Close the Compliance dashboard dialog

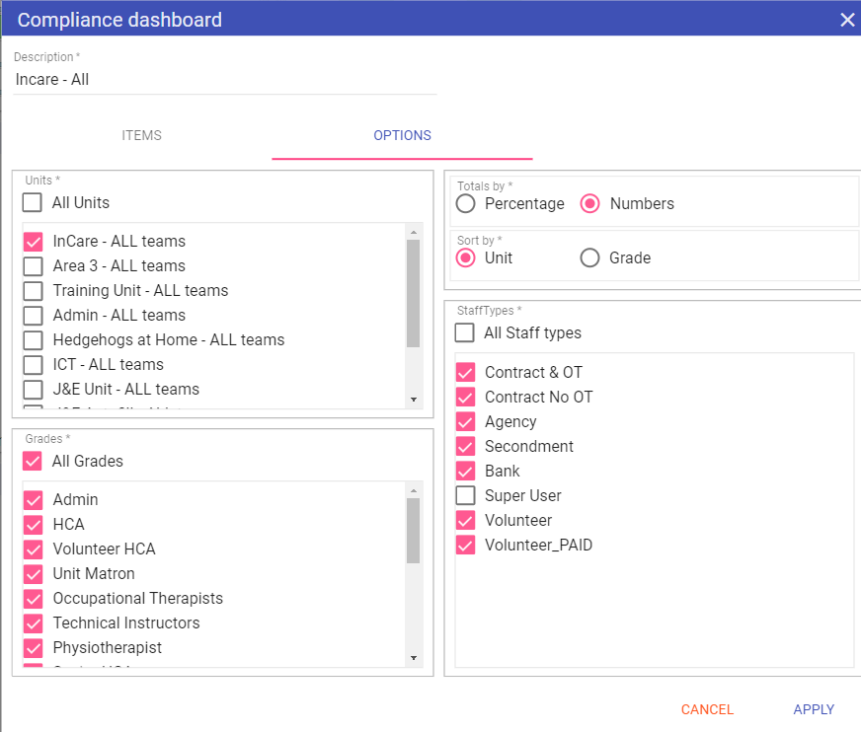(x=846, y=20)
